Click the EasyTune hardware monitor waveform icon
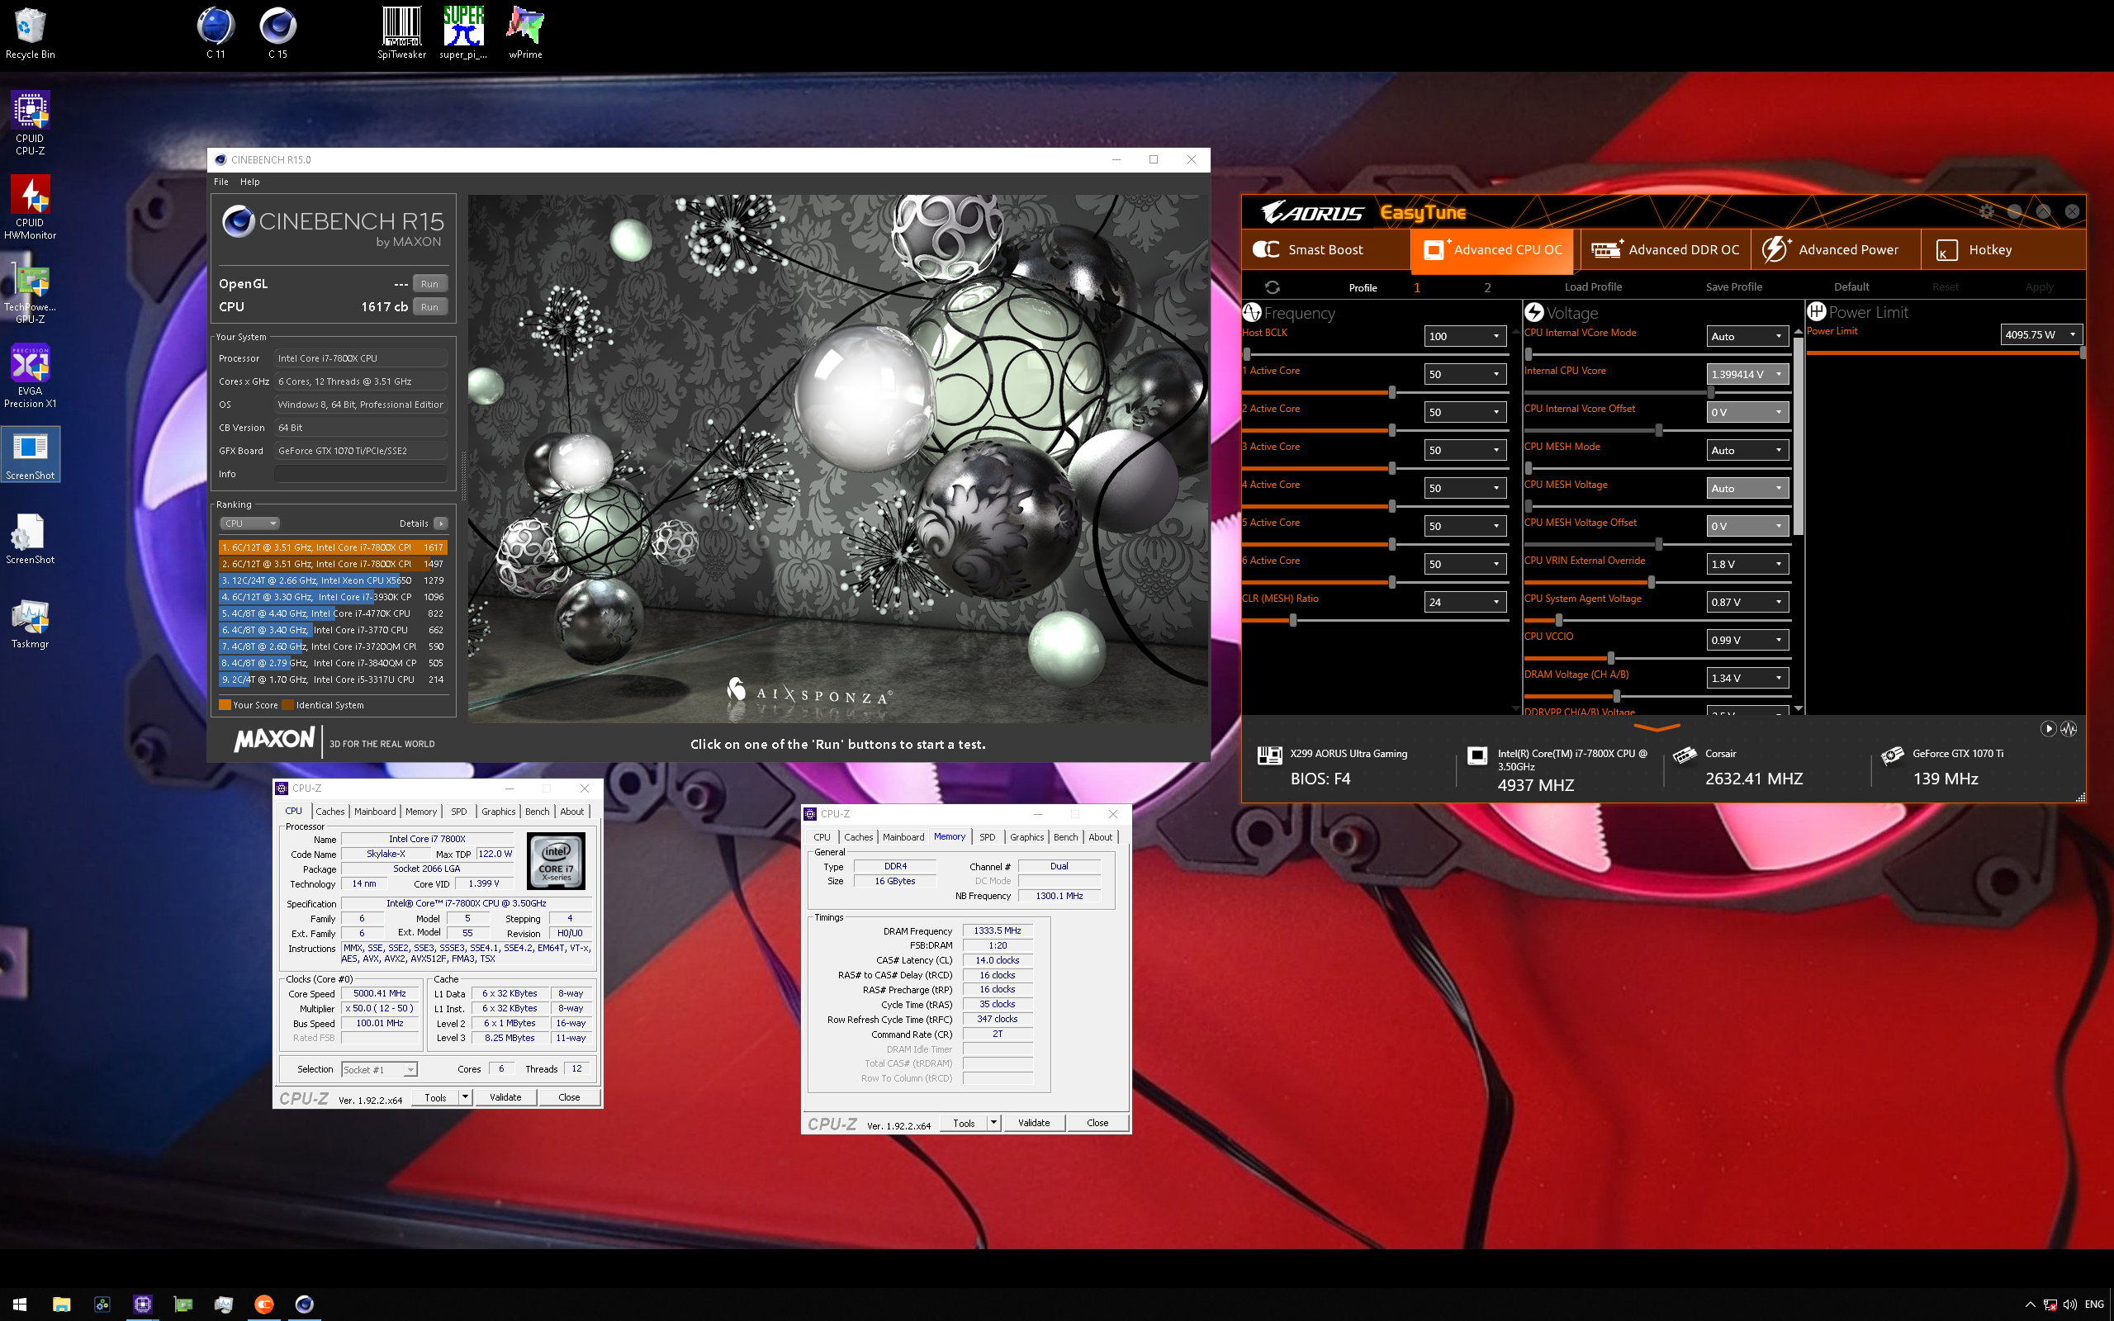This screenshot has width=2114, height=1321. (2069, 729)
